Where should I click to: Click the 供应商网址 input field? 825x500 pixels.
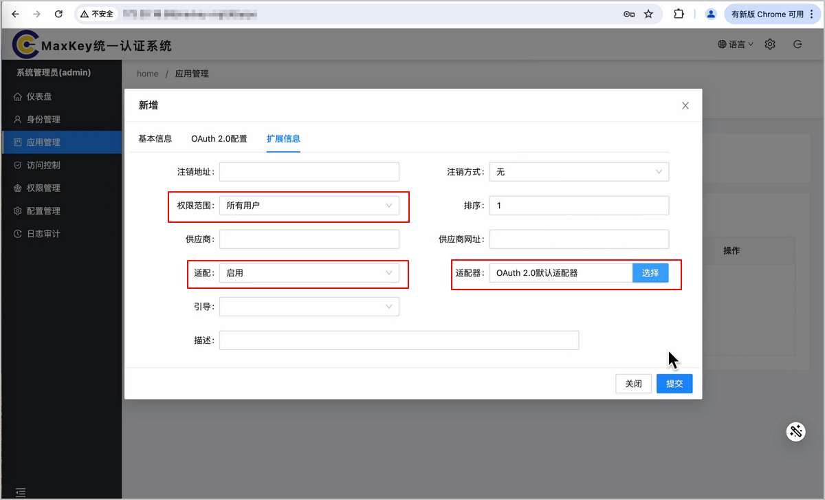click(579, 239)
